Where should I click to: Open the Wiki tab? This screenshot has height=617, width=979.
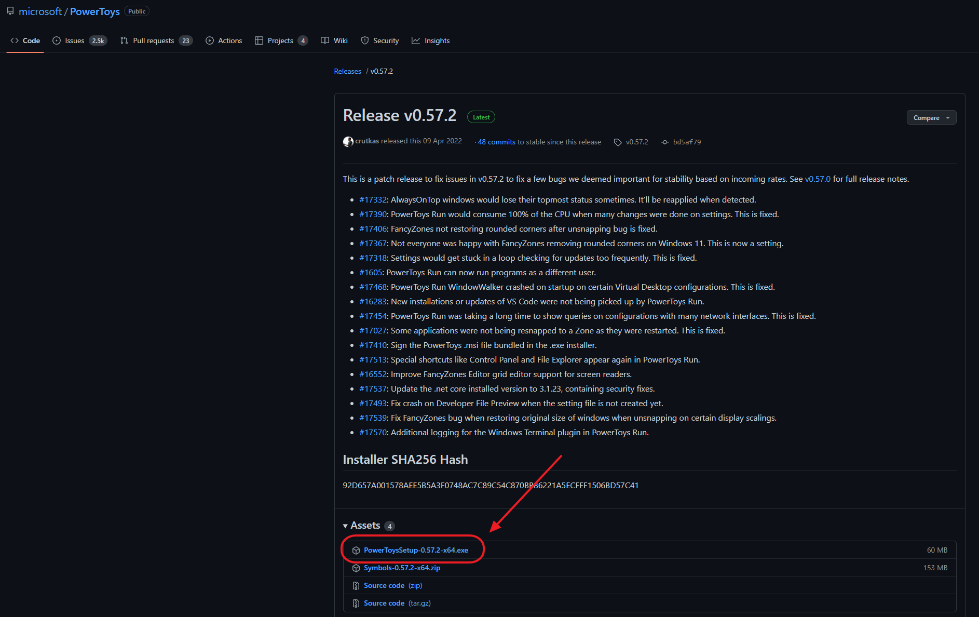tap(334, 41)
